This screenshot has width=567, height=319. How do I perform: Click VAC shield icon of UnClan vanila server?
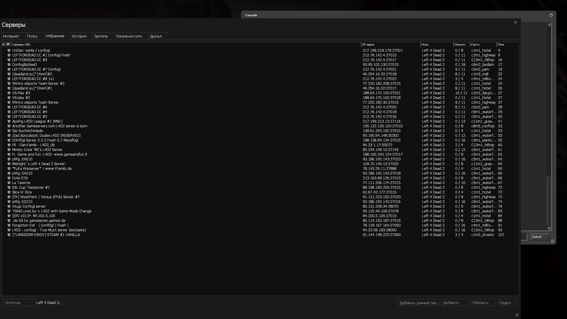[x=9, y=51]
